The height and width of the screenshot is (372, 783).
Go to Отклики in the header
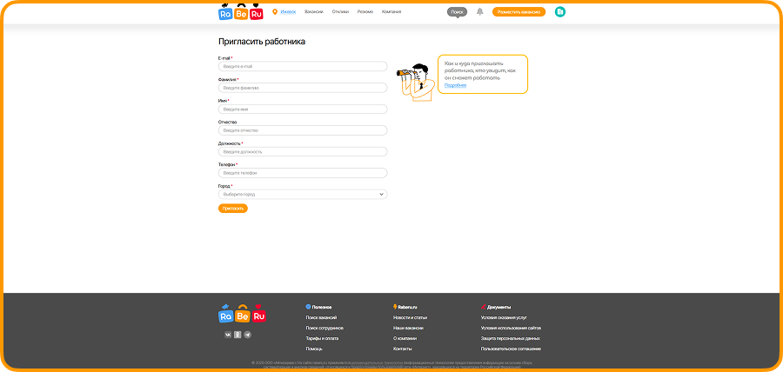[x=340, y=12]
